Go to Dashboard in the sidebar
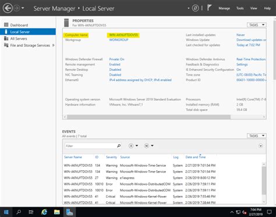This screenshot has width=276, height=217. point(19,25)
